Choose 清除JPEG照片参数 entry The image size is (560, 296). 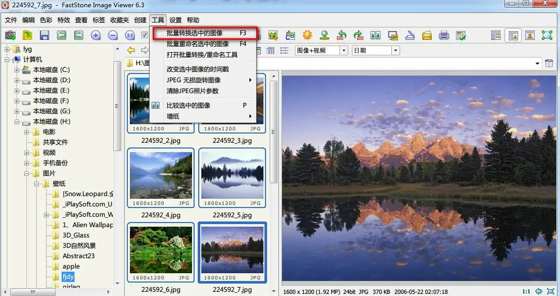[203, 91]
